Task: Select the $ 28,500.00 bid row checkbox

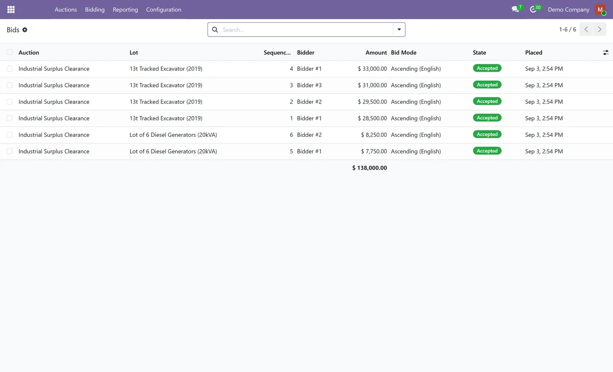Action: [x=10, y=118]
